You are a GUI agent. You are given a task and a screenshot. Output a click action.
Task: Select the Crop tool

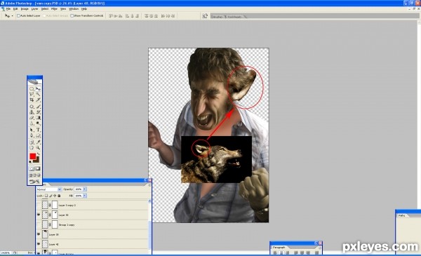(x=32, y=100)
